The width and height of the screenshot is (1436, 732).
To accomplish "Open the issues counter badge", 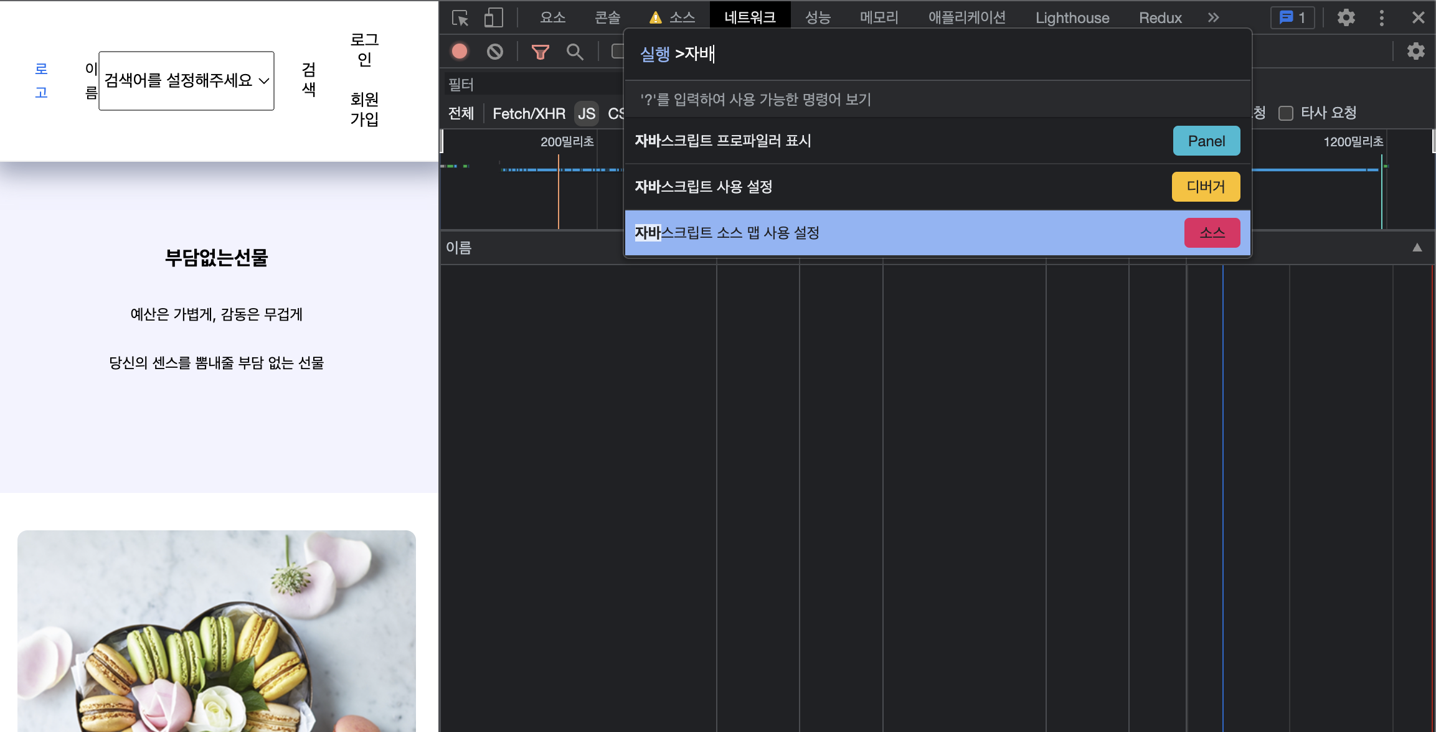I will tap(1293, 17).
